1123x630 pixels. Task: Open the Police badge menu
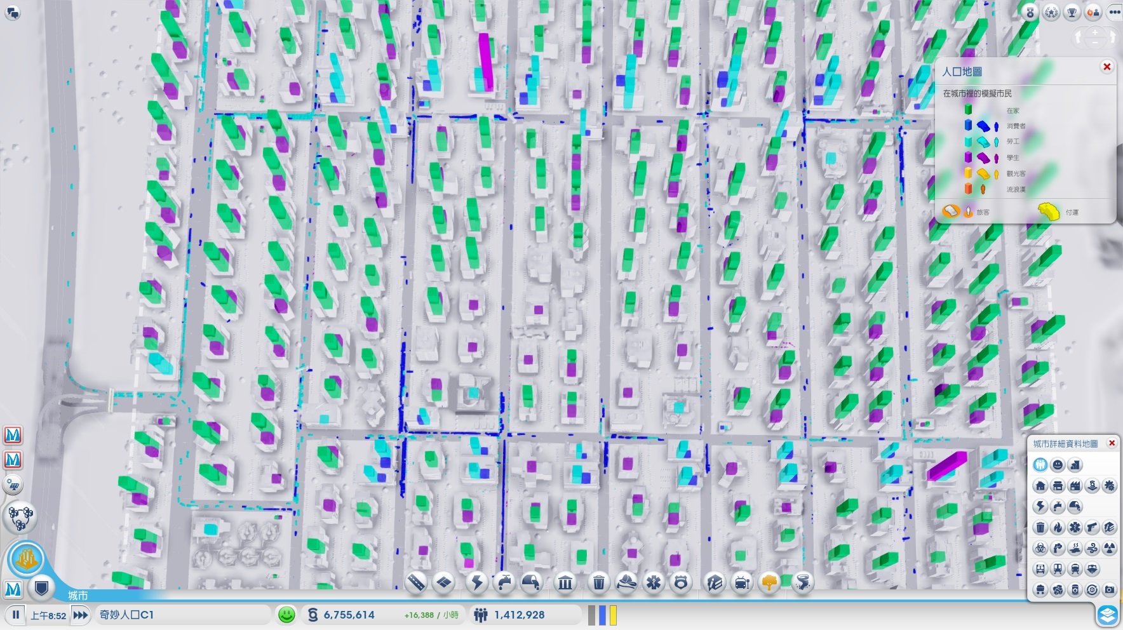point(681,582)
